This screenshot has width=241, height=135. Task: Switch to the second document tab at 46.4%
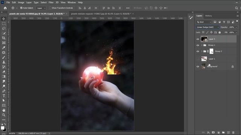101,14
